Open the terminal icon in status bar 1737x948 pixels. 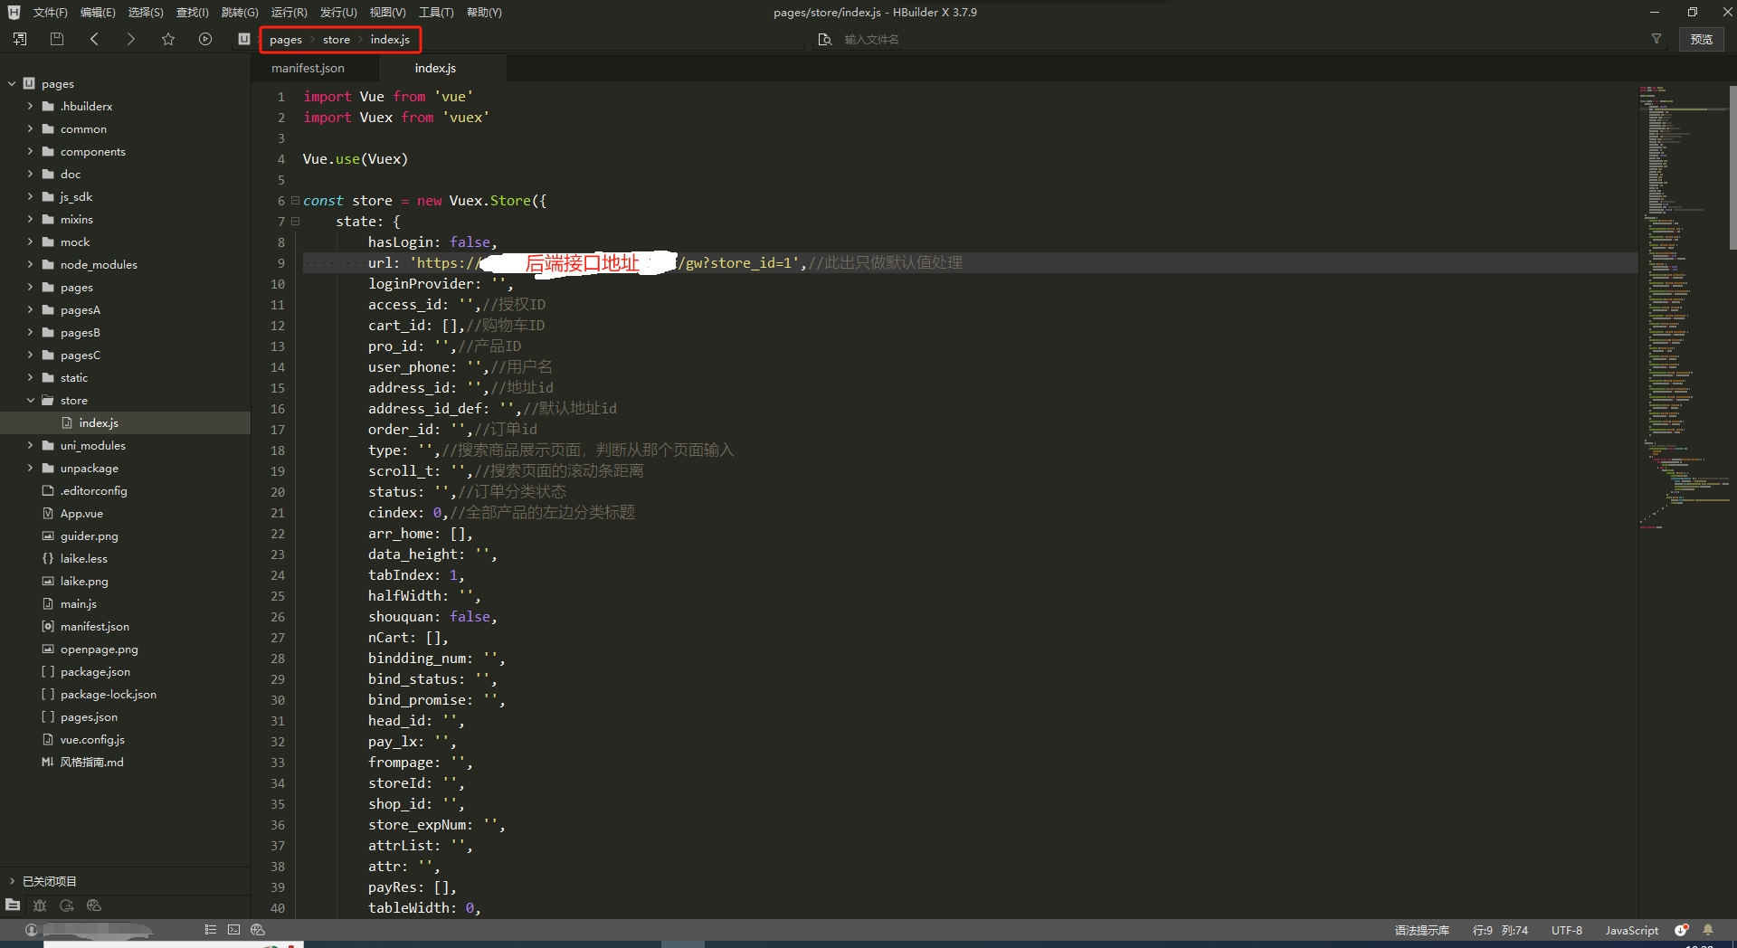point(233,930)
